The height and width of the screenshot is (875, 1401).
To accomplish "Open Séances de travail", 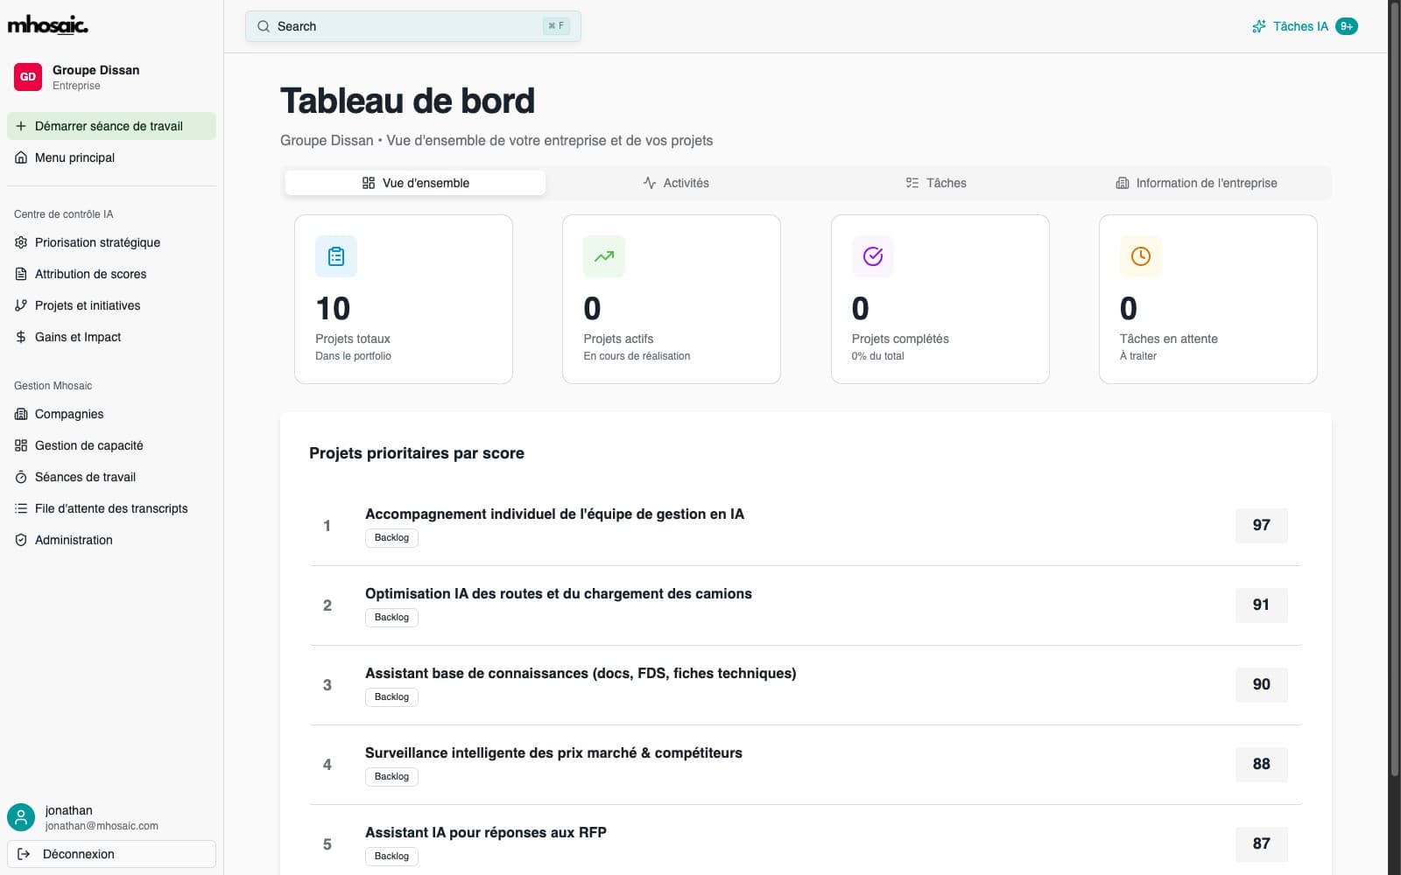I will coord(84,477).
